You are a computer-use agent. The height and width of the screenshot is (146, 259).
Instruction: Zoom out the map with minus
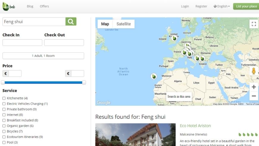pyautogui.click(x=254, y=96)
